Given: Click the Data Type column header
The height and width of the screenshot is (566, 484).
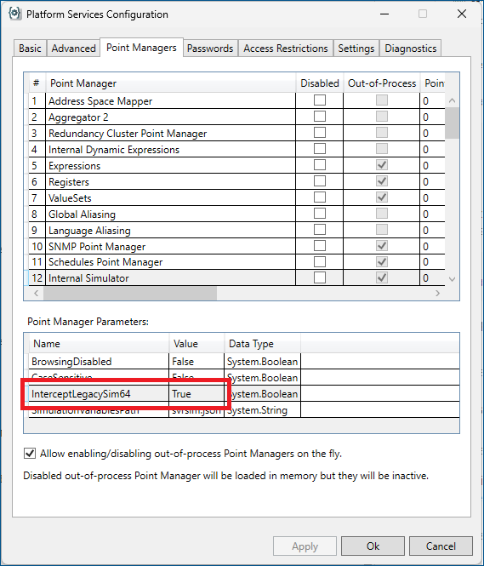Looking at the screenshot, I should pyautogui.click(x=263, y=344).
